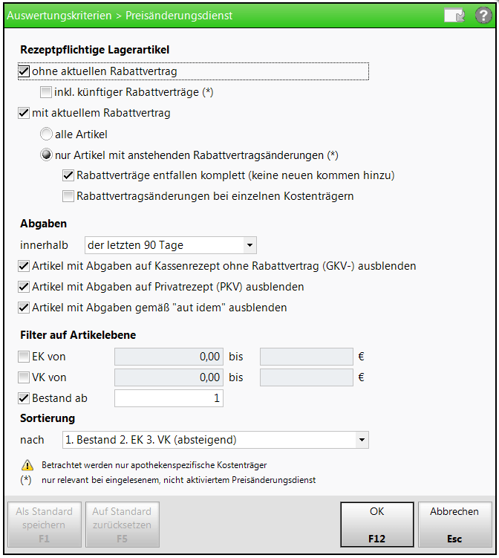This screenshot has height=558, width=499.
Task: Uncheck 'Artikel mit Abgaben gemäß aut idem ausblenden'
Action: coord(24,308)
